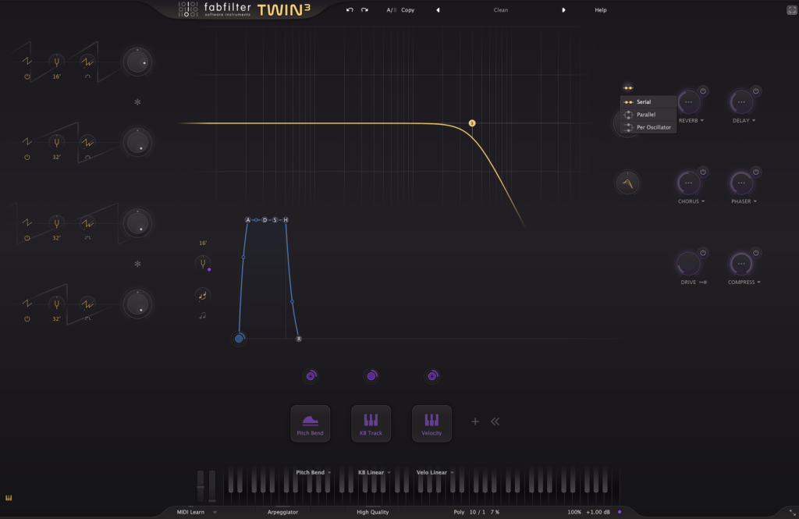This screenshot has width=799, height=519.
Task: Click the Pitch Bend modulation source
Action: pos(311,424)
